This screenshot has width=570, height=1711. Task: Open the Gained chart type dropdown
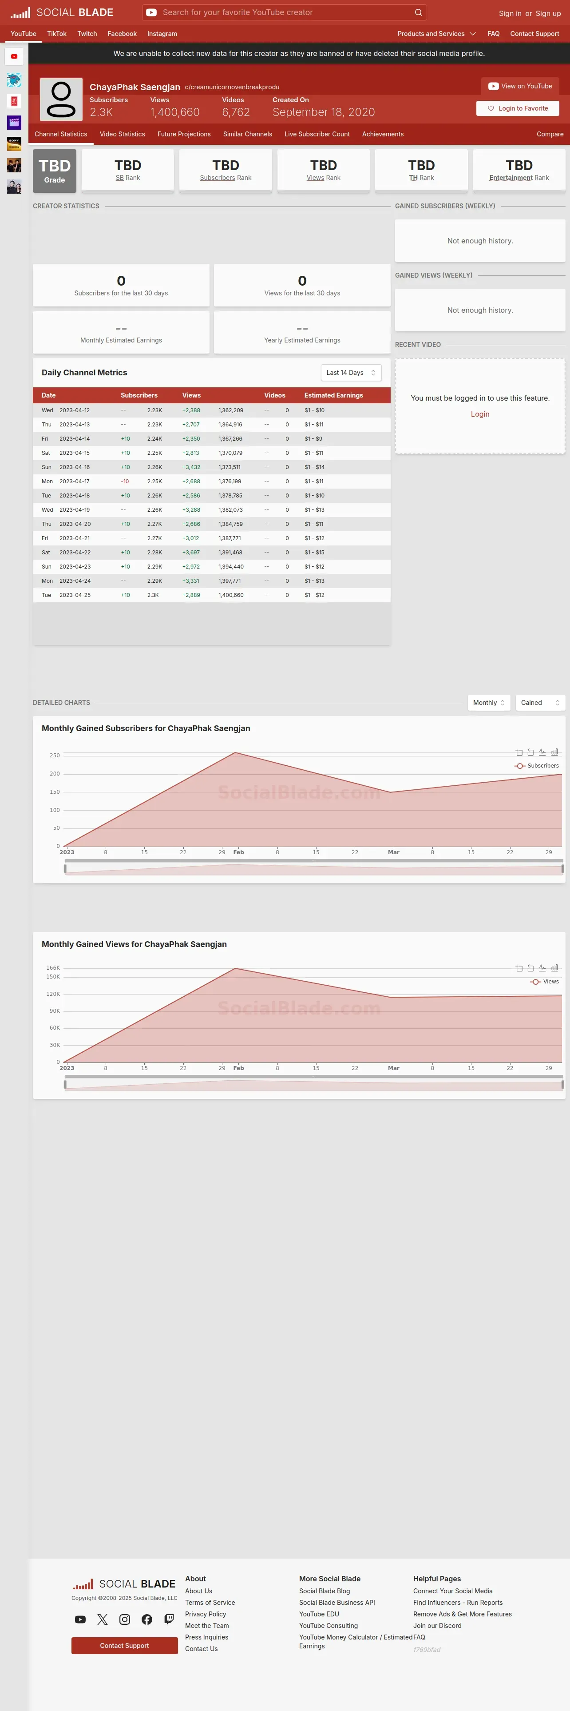point(540,703)
